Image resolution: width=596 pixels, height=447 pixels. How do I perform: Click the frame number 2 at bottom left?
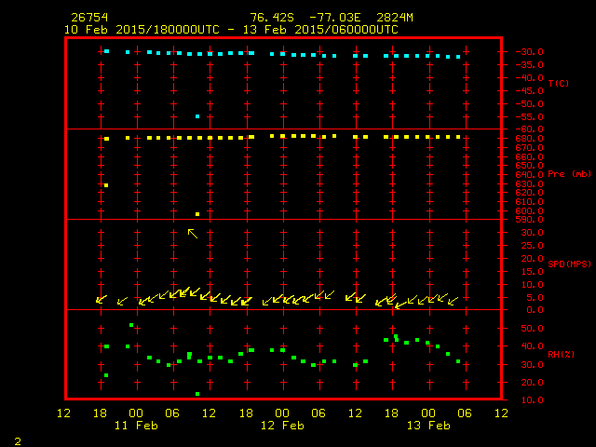[x=17, y=439]
